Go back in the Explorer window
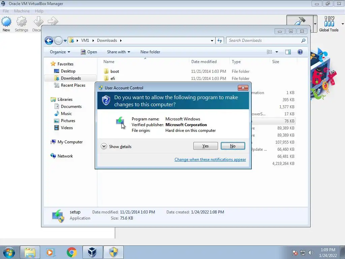 (49, 40)
